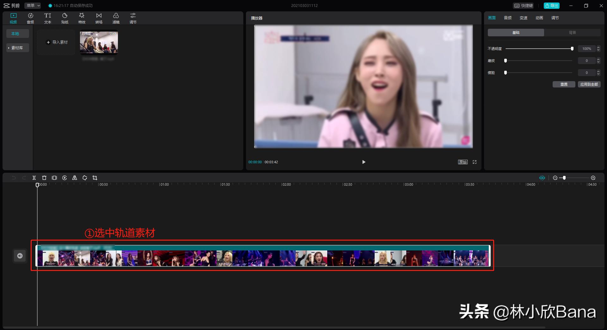Mute the video track audio
This screenshot has width=607, height=330.
pos(20,256)
